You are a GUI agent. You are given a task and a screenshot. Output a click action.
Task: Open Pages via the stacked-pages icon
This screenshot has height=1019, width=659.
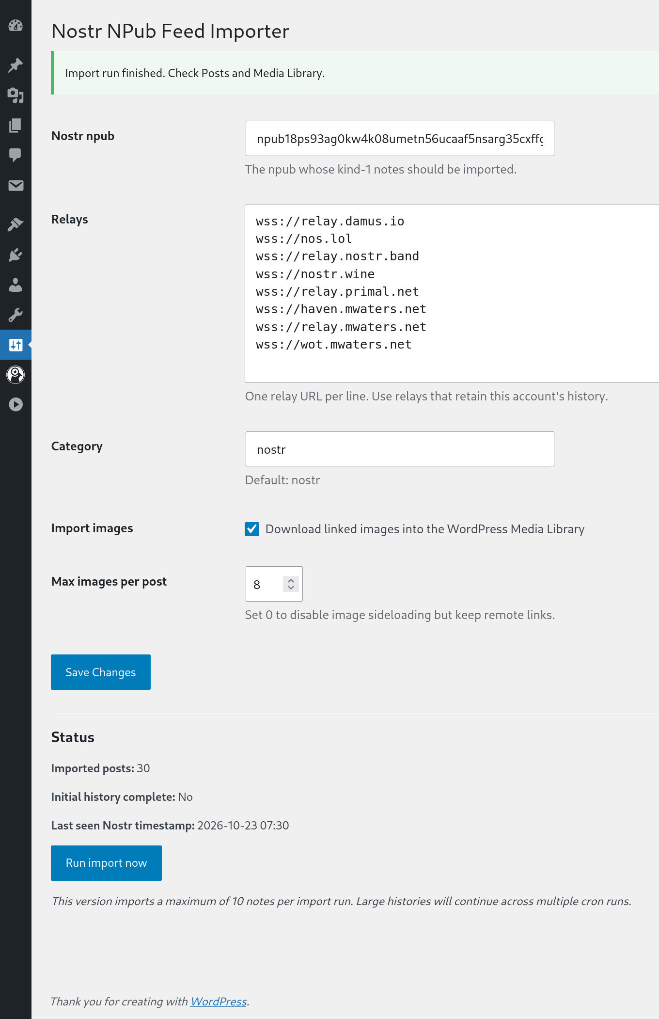[16, 126]
